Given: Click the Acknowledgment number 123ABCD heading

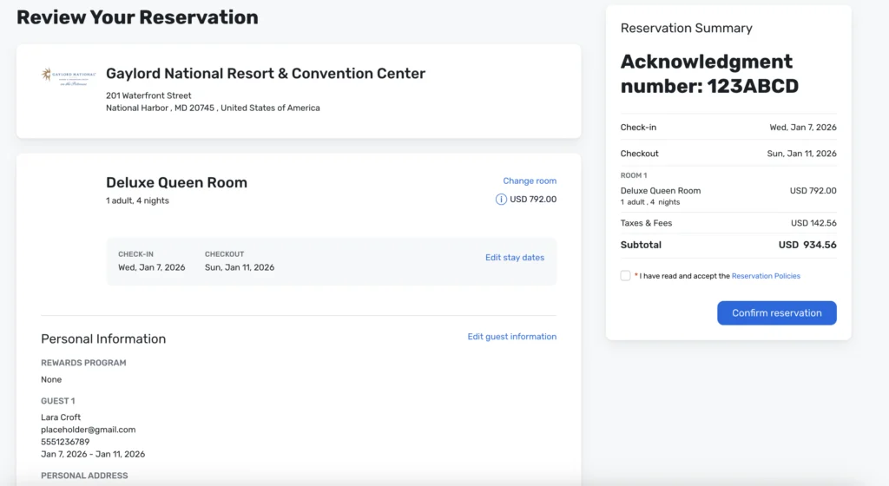Looking at the screenshot, I should click(x=709, y=74).
